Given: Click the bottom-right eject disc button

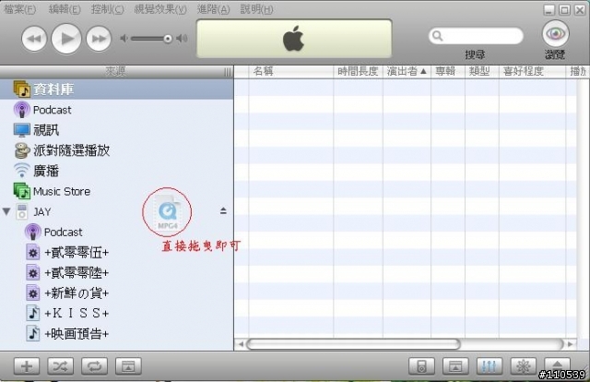Looking at the screenshot, I should [557, 364].
